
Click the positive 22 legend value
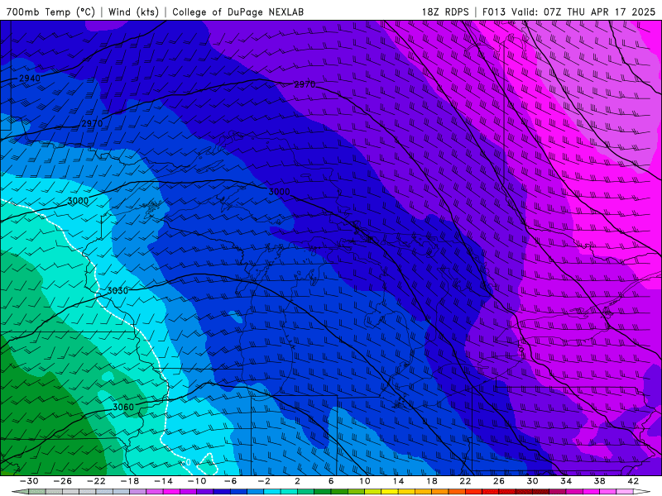click(x=465, y=481)
